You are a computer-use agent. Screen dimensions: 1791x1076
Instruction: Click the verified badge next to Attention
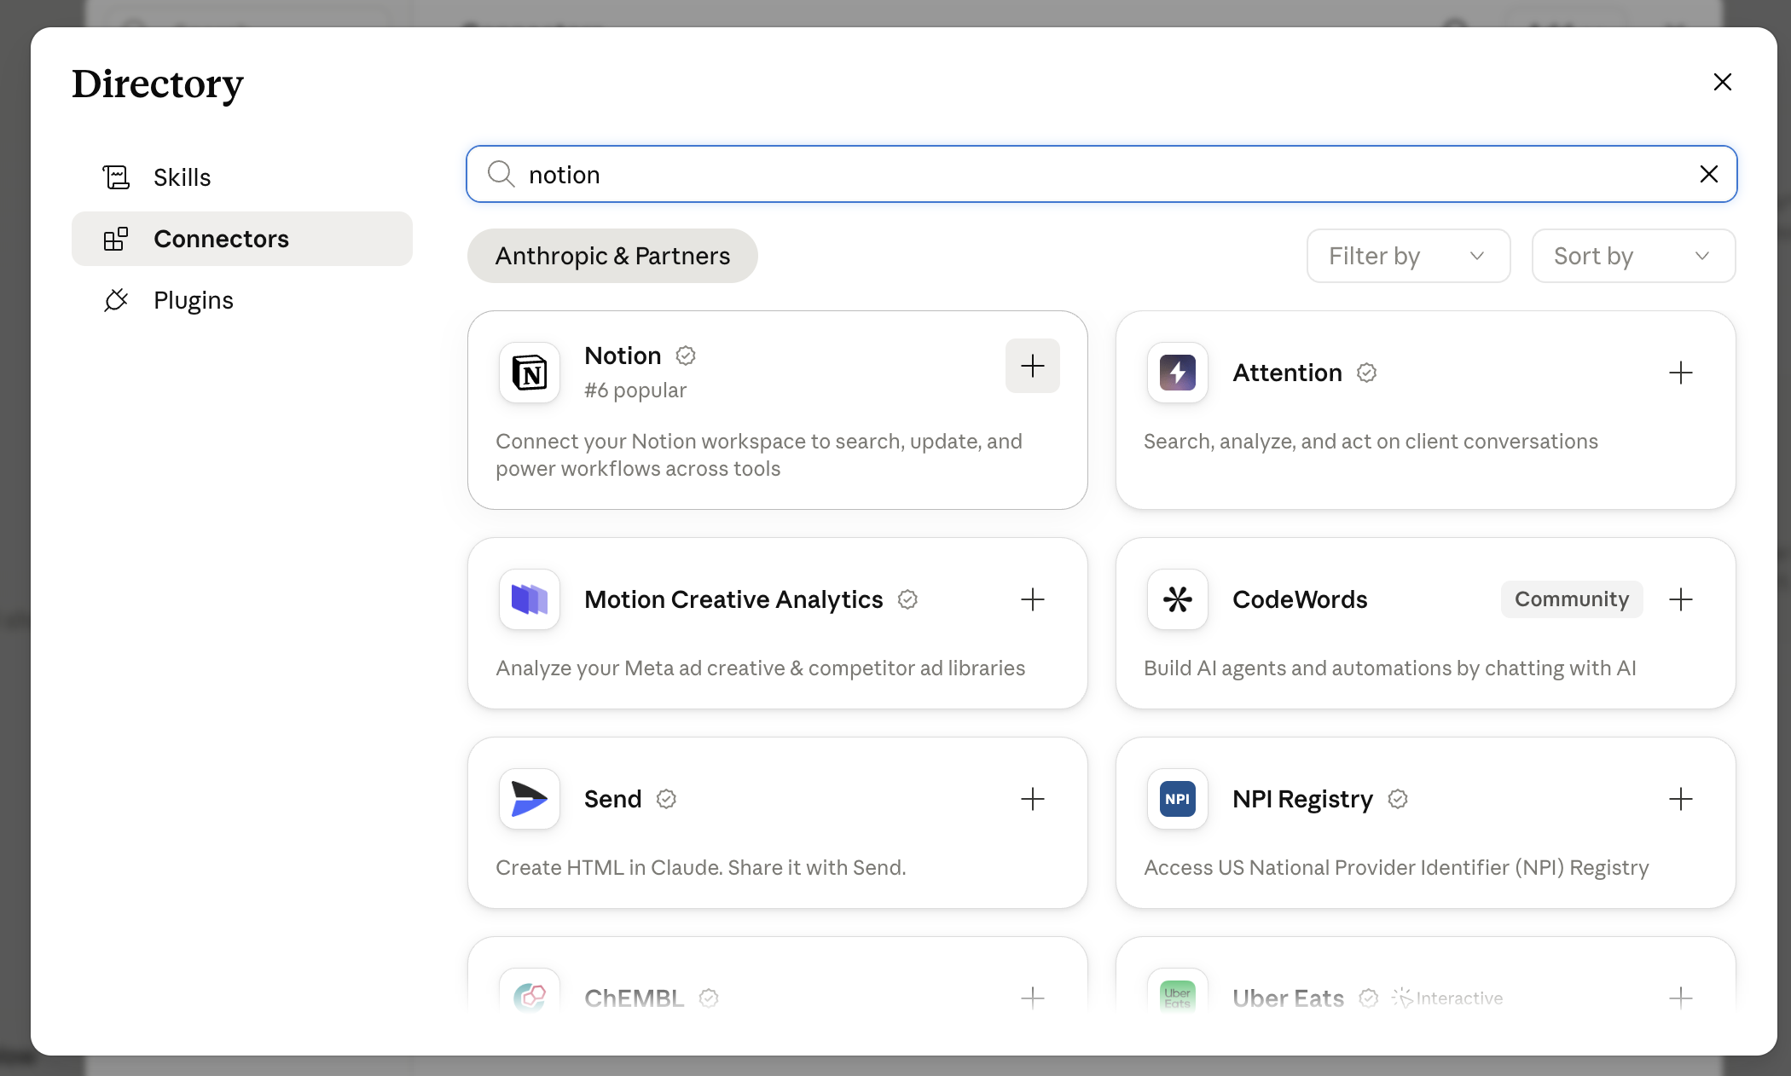coord(1366,373)
